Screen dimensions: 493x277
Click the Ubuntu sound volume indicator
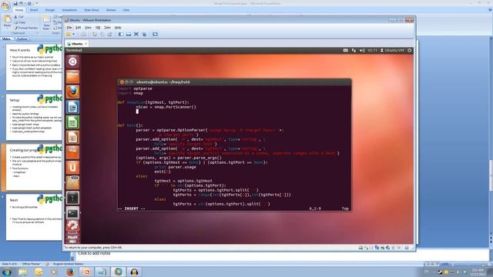point(362,50)
